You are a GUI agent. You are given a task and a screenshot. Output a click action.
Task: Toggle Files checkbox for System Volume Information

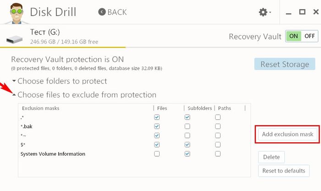(x=157, y=154)
